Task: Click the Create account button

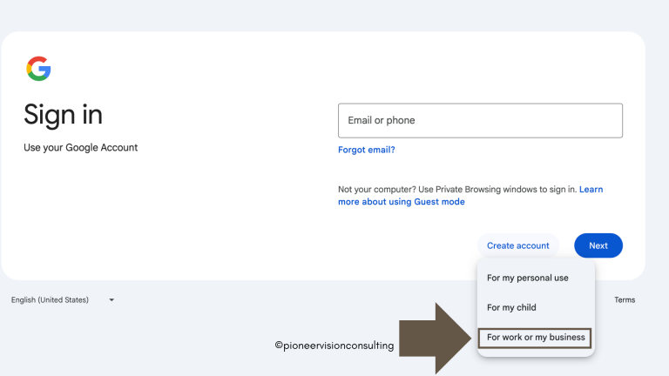Action: tap(517, 245)
